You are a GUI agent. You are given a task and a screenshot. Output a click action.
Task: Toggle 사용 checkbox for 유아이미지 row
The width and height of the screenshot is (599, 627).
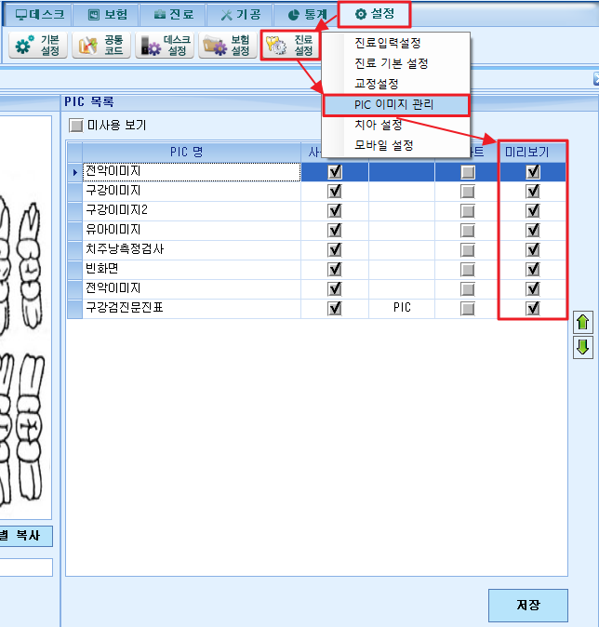[x=335, y=230]
